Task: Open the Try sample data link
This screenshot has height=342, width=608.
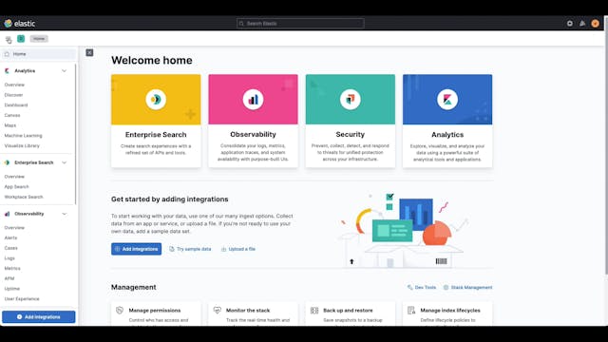Action: click(190, 249)
